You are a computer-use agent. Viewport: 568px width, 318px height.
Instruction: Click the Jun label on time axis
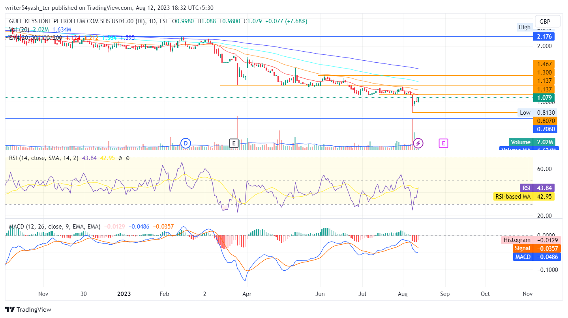pos(320,294)
